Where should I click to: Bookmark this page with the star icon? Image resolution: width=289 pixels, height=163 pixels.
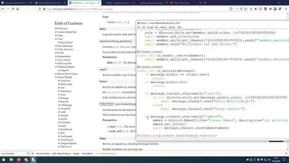pyautogui.click(x=246, y=9)
